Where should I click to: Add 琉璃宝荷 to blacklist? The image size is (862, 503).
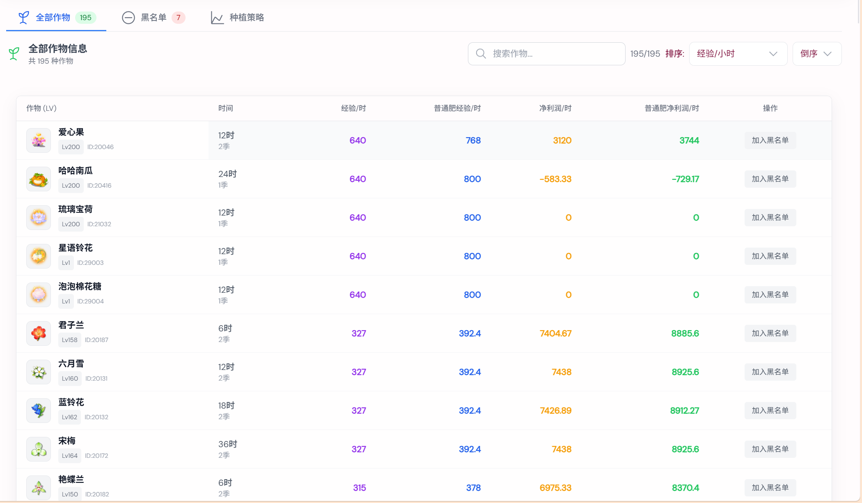tap(770, 218)
